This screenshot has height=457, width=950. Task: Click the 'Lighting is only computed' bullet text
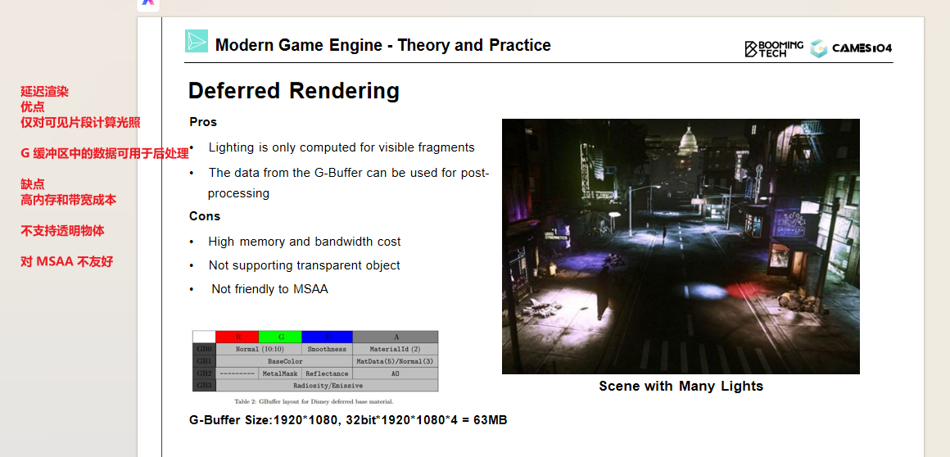click(x=342, y=147)
